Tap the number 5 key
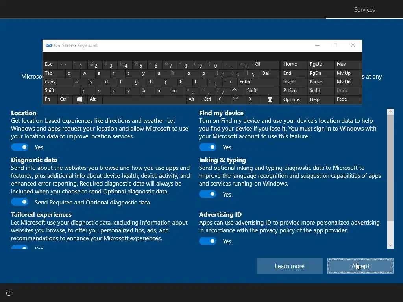Image resolution: width=403 pixels, height=302 pixels. tap(140, 64)
